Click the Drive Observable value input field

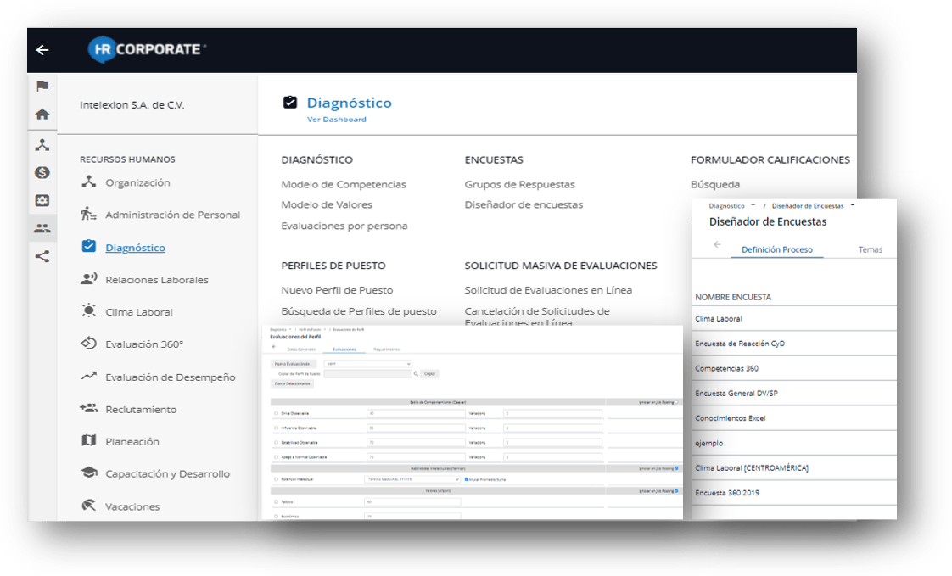(x=415, y=414)
